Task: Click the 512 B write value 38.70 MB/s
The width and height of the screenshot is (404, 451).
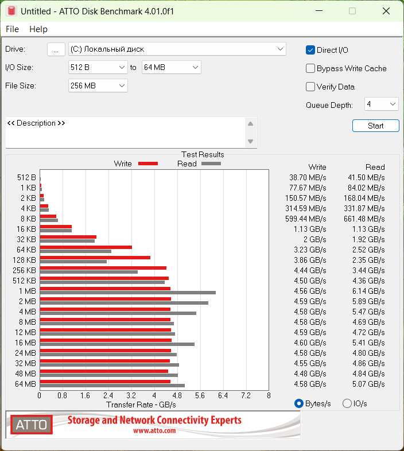Action: click(308, 177)
